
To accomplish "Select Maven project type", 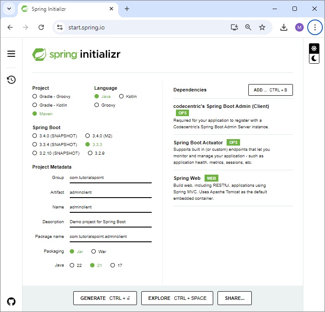I will pos(42,114).
